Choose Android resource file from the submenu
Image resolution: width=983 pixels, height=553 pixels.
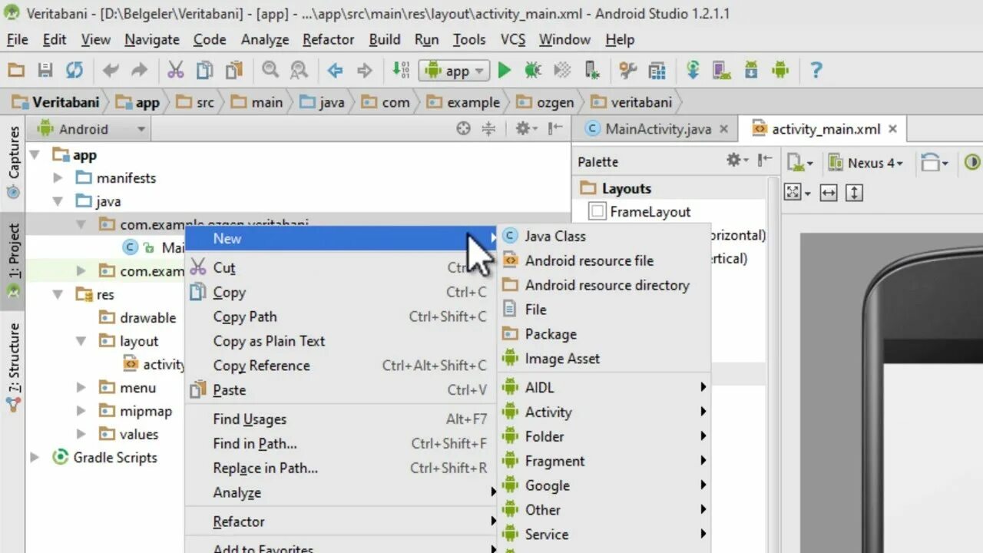[589, 260]
